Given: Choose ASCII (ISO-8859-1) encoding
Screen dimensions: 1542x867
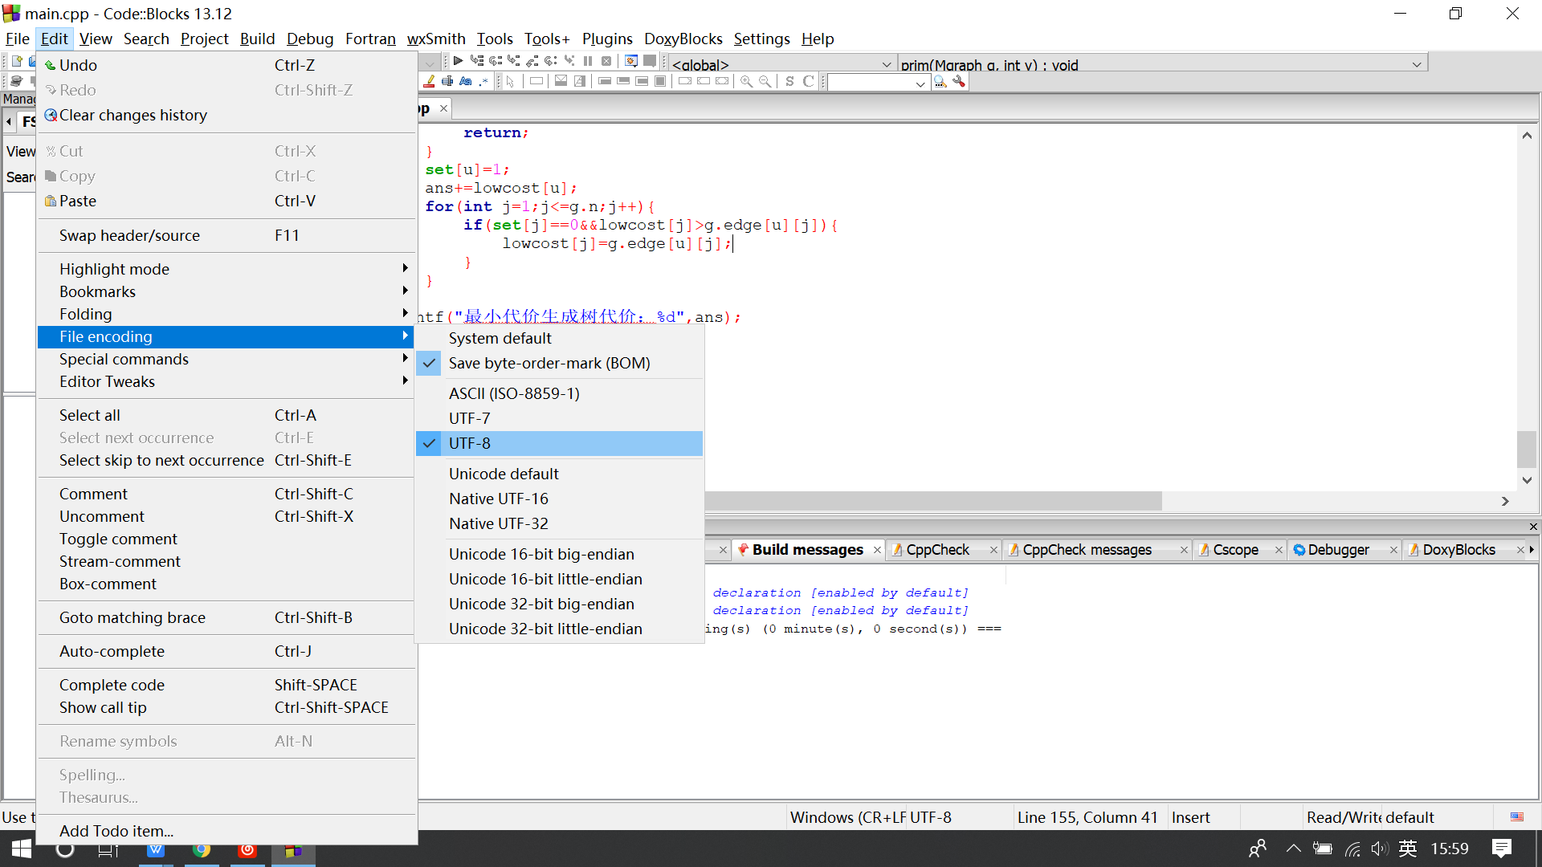Looking at the screenshot, I should [x=559, y=393].
